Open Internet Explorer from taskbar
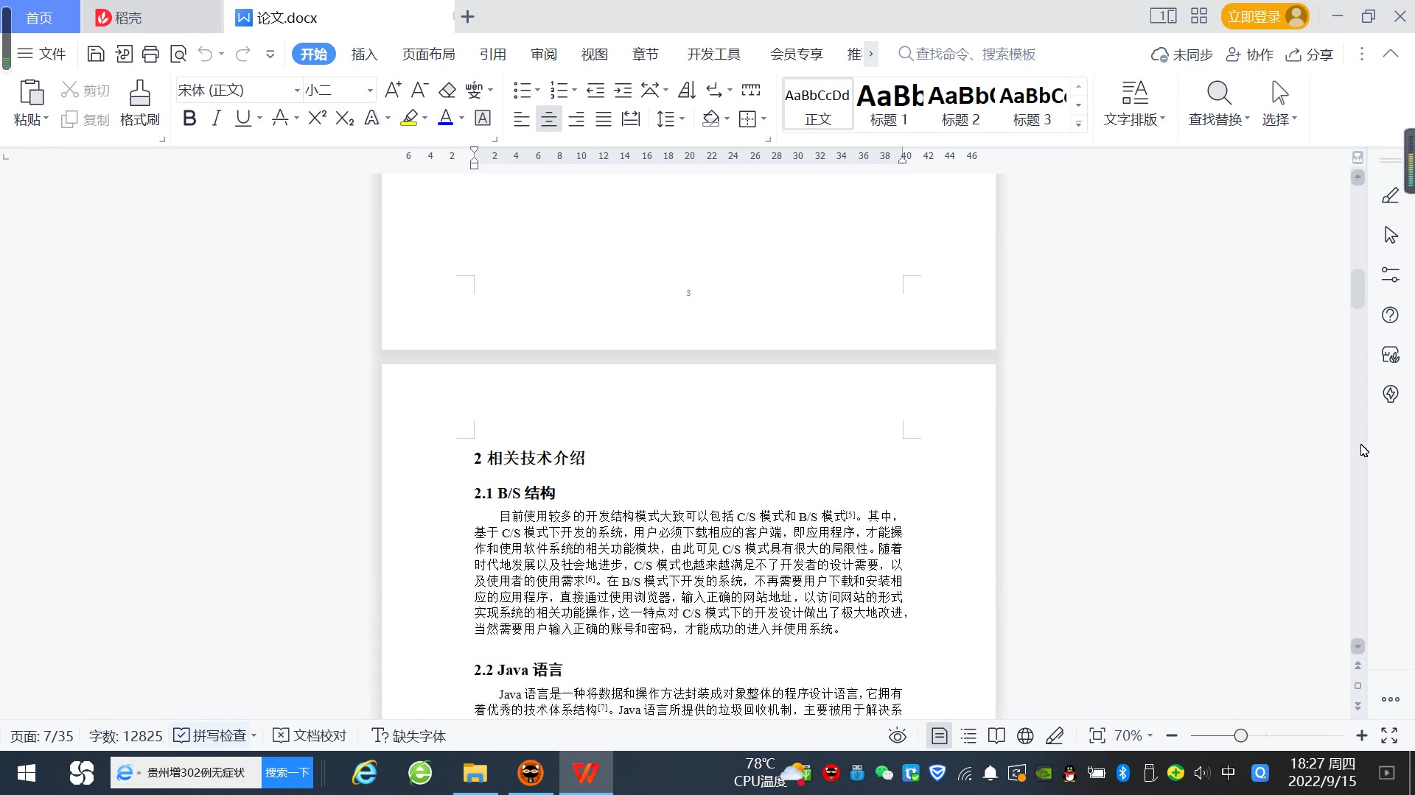This screenshot has height=795, width=1415. [365, 773]
